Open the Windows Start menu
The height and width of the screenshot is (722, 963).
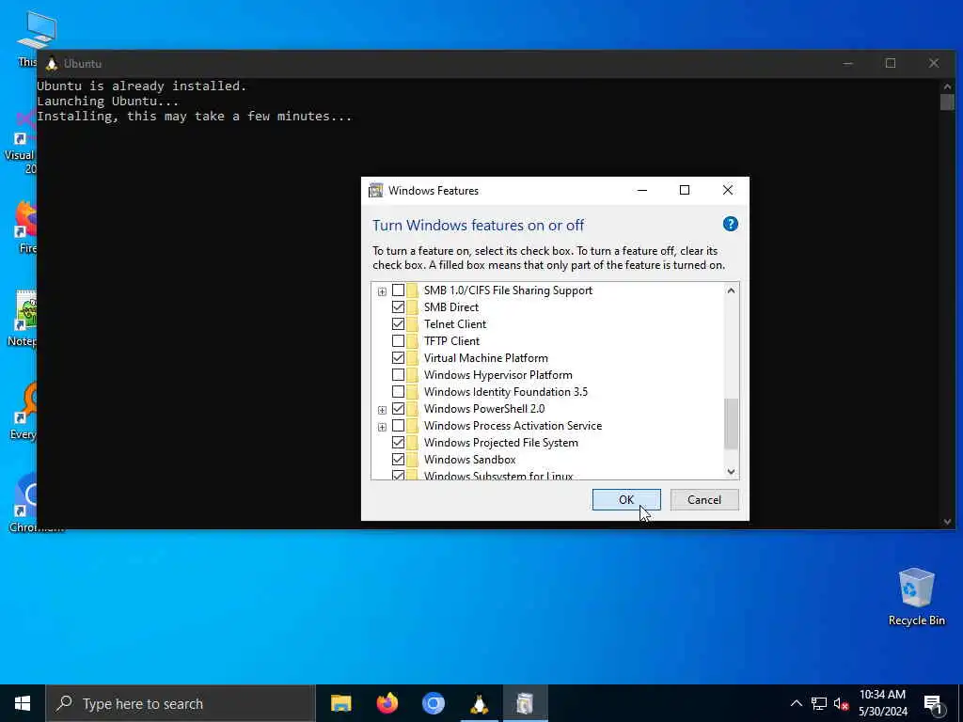coord(23,703)
